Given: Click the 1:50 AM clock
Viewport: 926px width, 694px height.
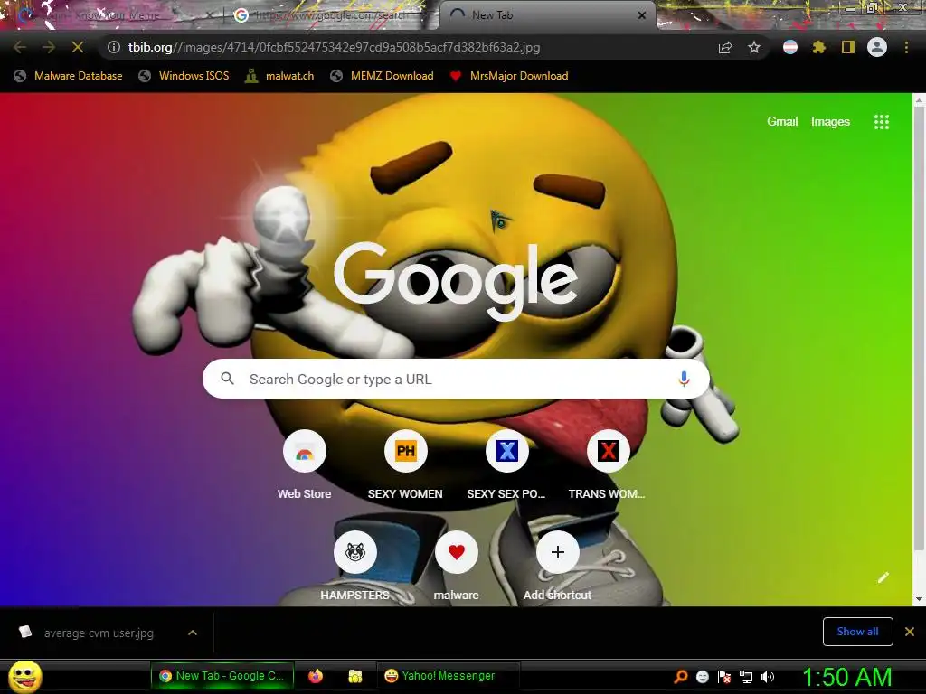Looking at the screenshot, I should [x=846, y=677].
